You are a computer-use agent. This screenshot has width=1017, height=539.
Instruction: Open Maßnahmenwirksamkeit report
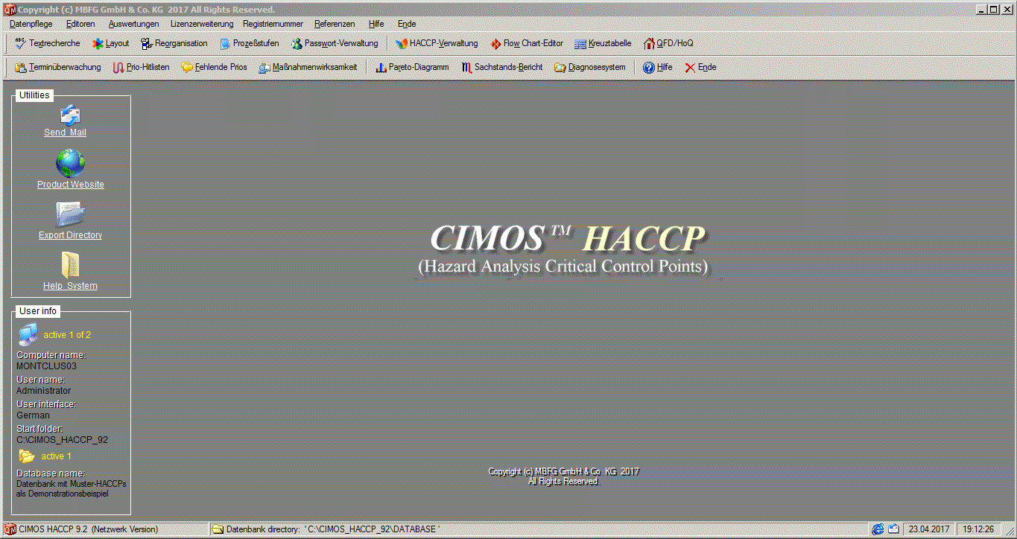click(x=308, y=67)
